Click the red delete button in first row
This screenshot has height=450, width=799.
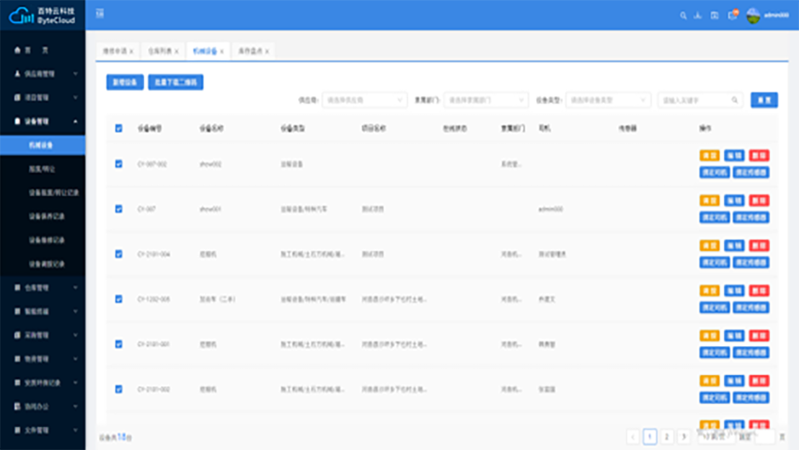pyautogui.click(x=759, y=155)
